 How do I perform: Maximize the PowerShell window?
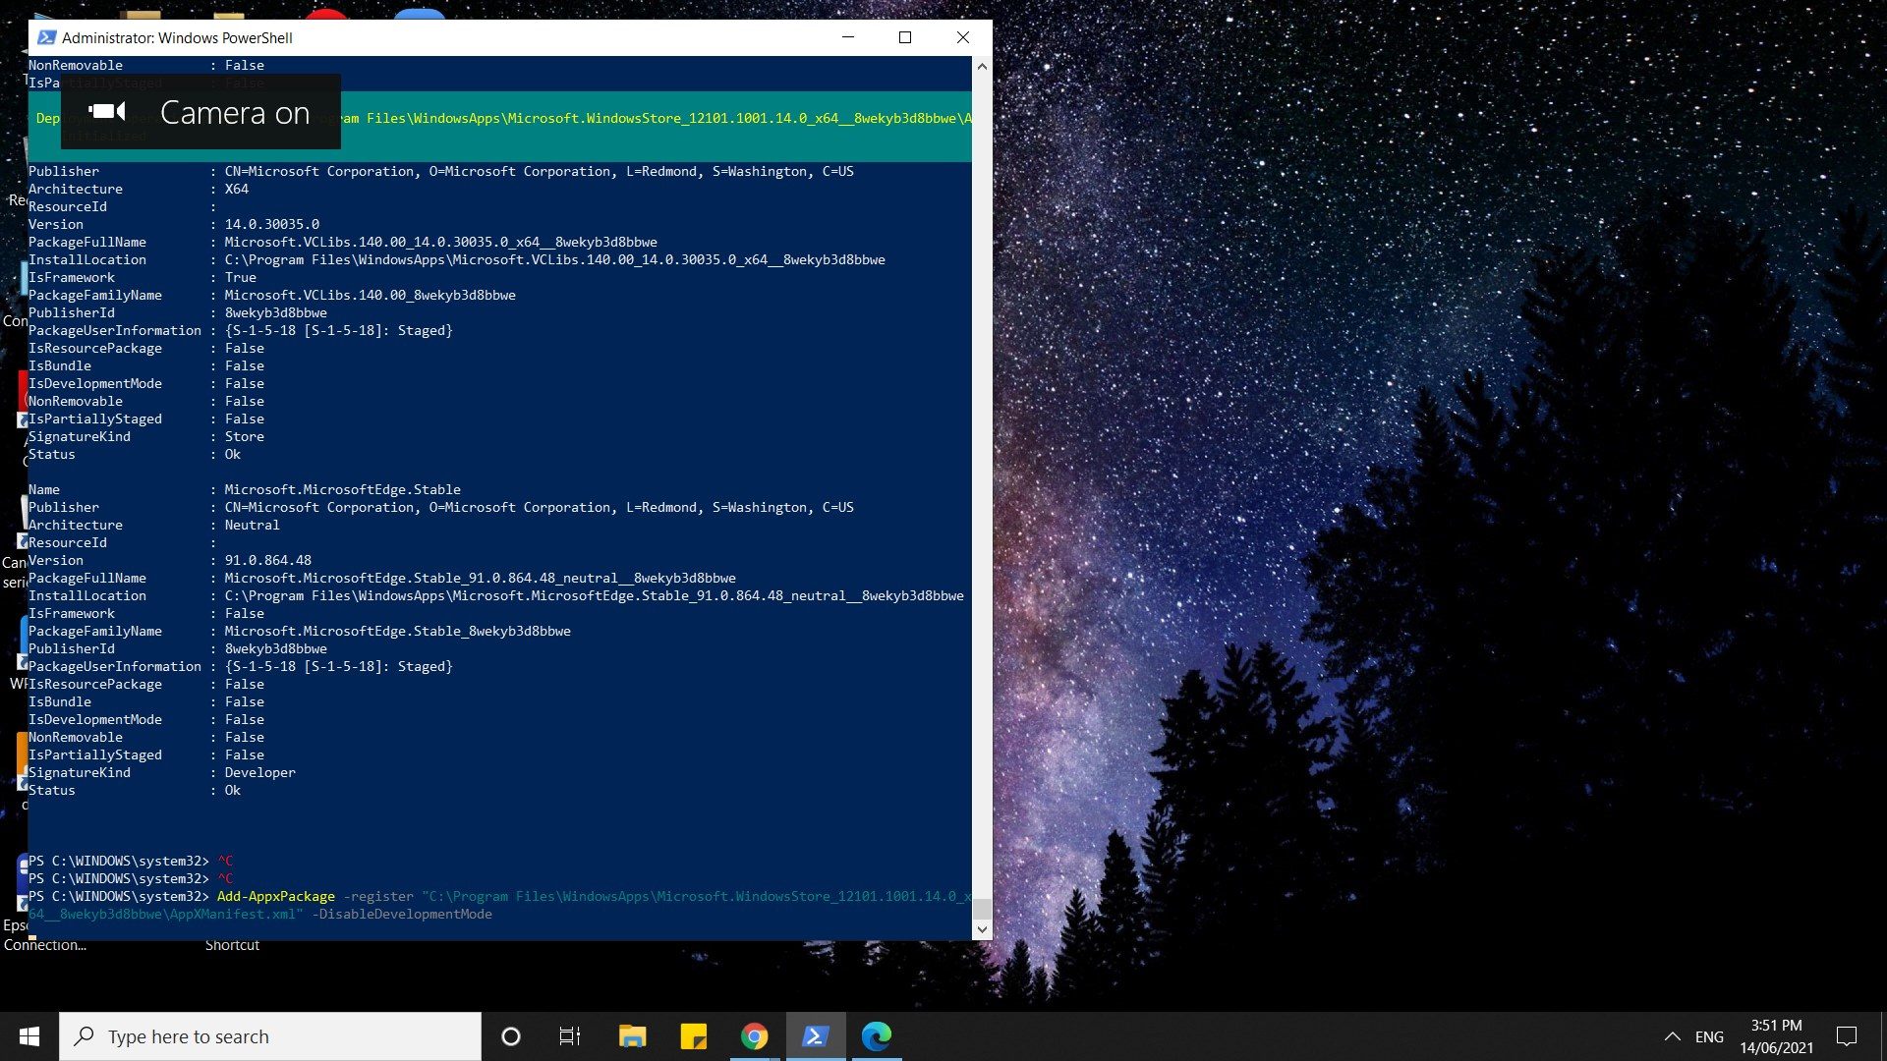pyautogui.click(x=905, y=37)
